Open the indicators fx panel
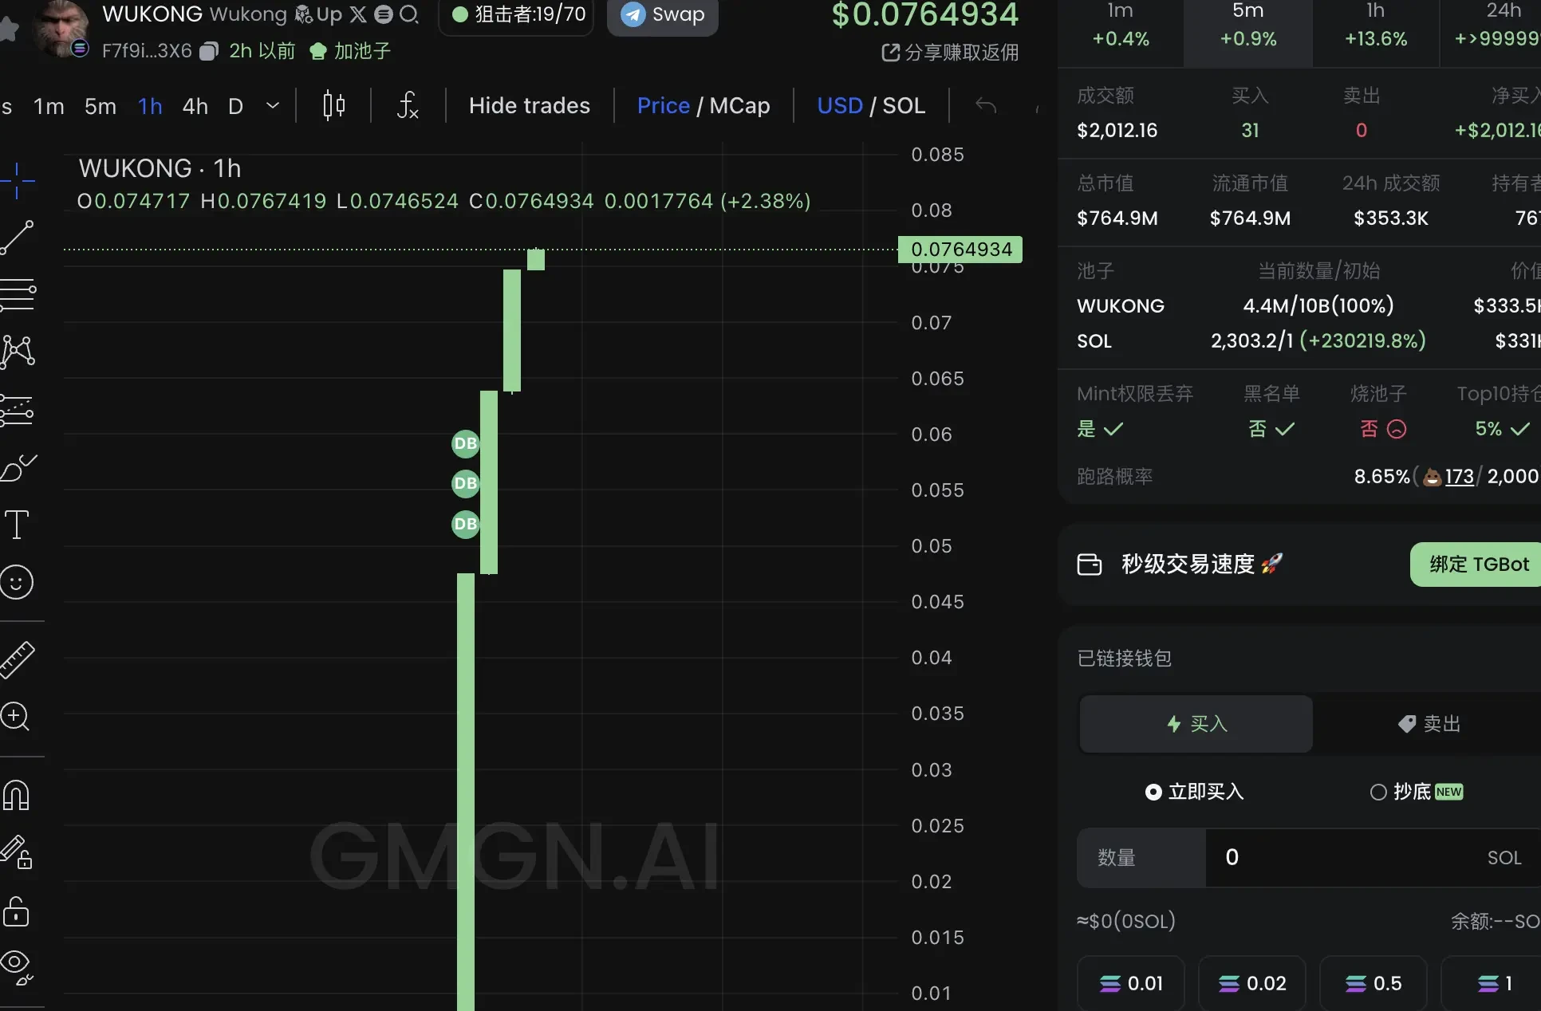 [407, 105]
